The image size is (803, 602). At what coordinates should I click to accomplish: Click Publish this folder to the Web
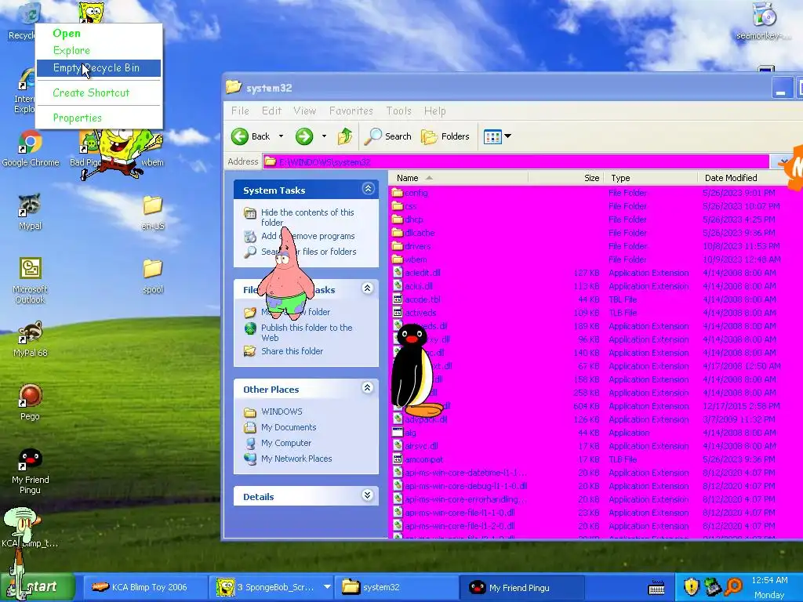[307, 332]
